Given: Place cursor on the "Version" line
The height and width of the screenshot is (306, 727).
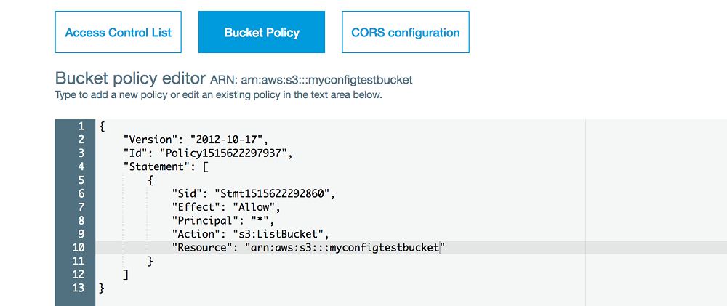Looking at the screenshot, I should point(193,140).
